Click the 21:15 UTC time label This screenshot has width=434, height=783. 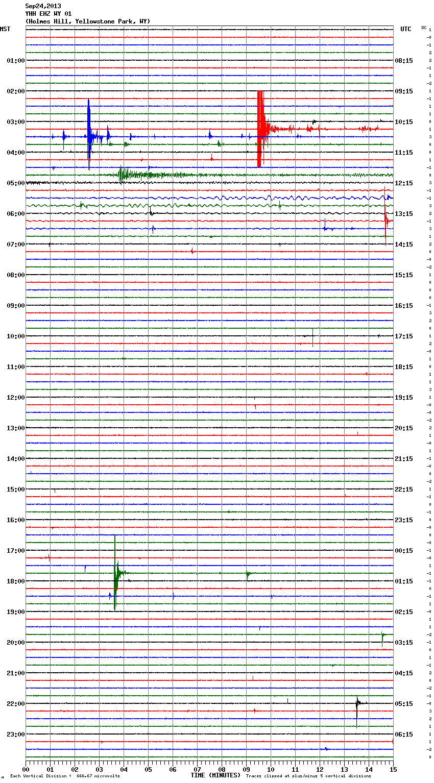(404, 459)
